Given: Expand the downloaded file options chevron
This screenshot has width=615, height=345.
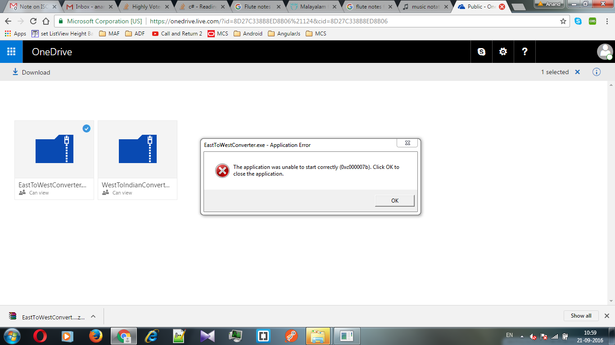Looking at the screenshot, I should (93, 316).
